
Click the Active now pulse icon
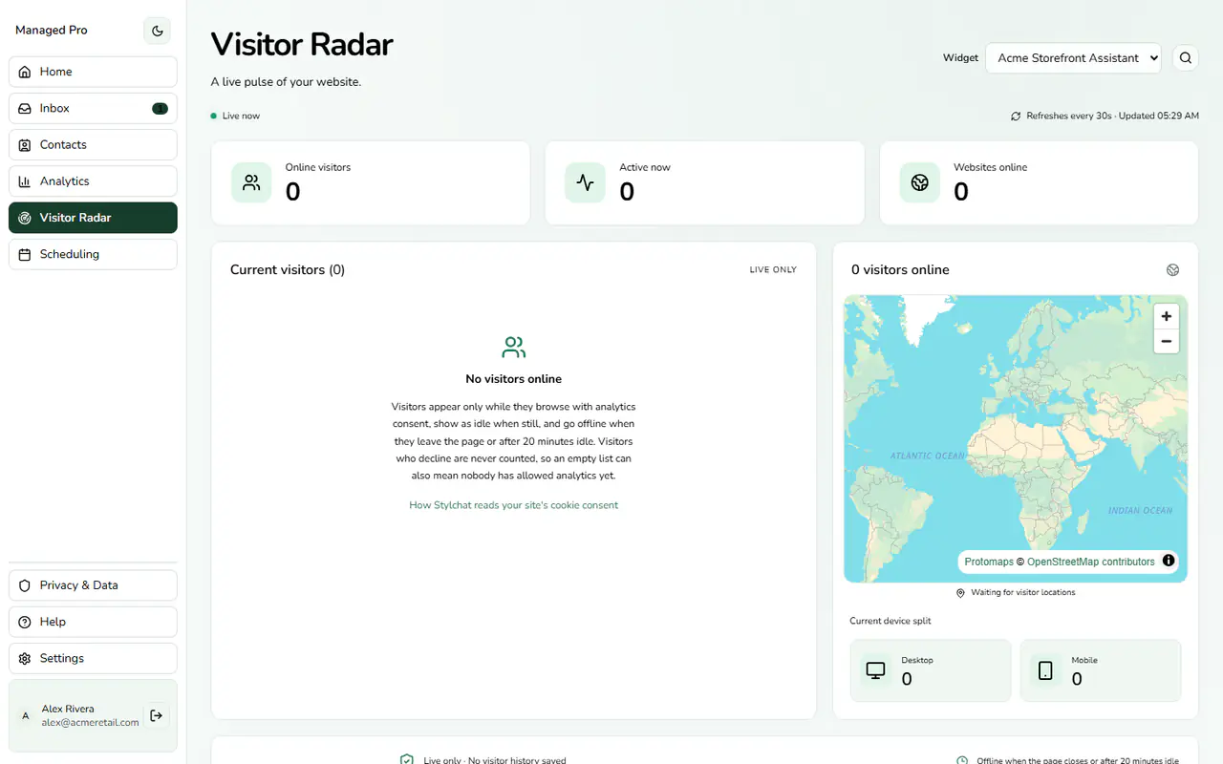tap(585, 182)
